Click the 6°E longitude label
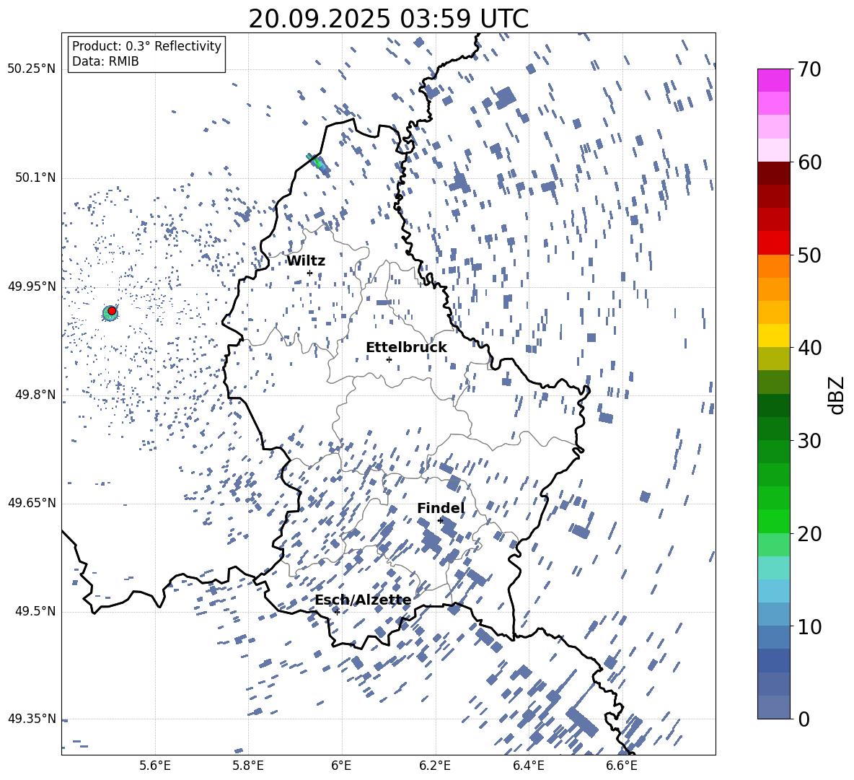Screen dimensions: 854x780 (341, 766)
